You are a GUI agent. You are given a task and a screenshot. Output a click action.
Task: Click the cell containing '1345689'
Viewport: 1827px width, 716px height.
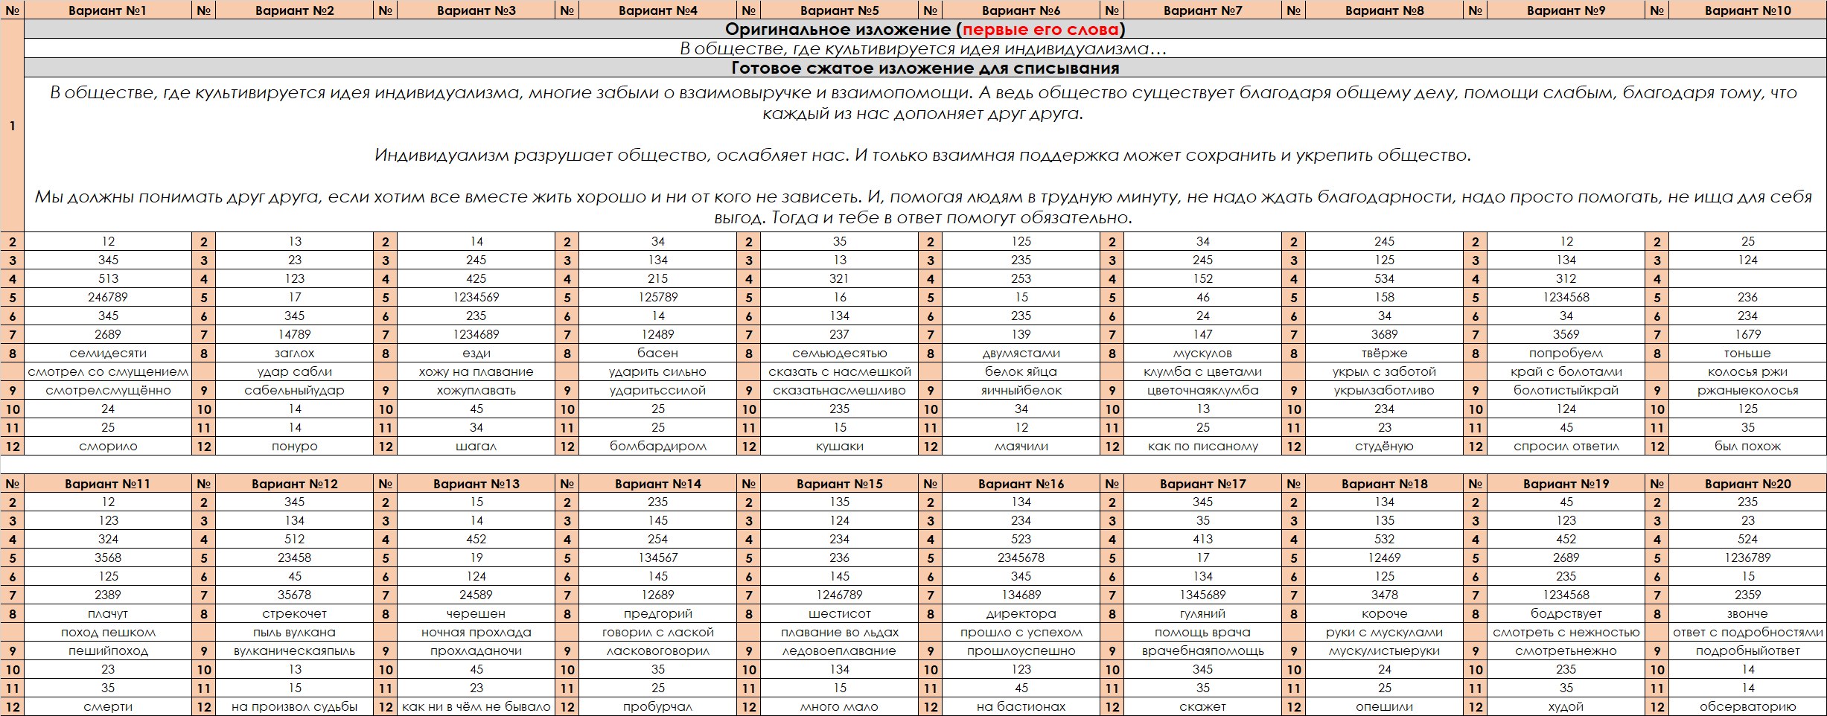pyautogui.click(x=1202, y=595)
